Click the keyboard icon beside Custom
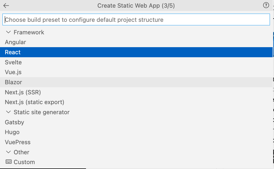The image size is (274, 169). pos(9,162)
